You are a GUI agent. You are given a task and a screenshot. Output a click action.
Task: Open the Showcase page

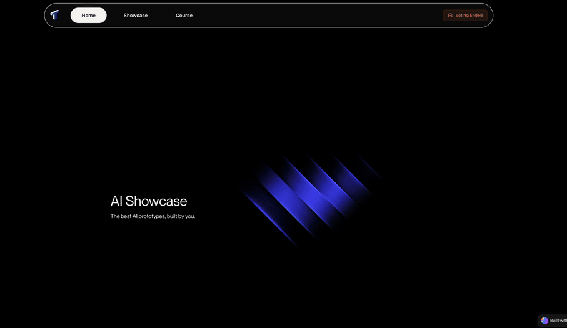tap(136, 16)
